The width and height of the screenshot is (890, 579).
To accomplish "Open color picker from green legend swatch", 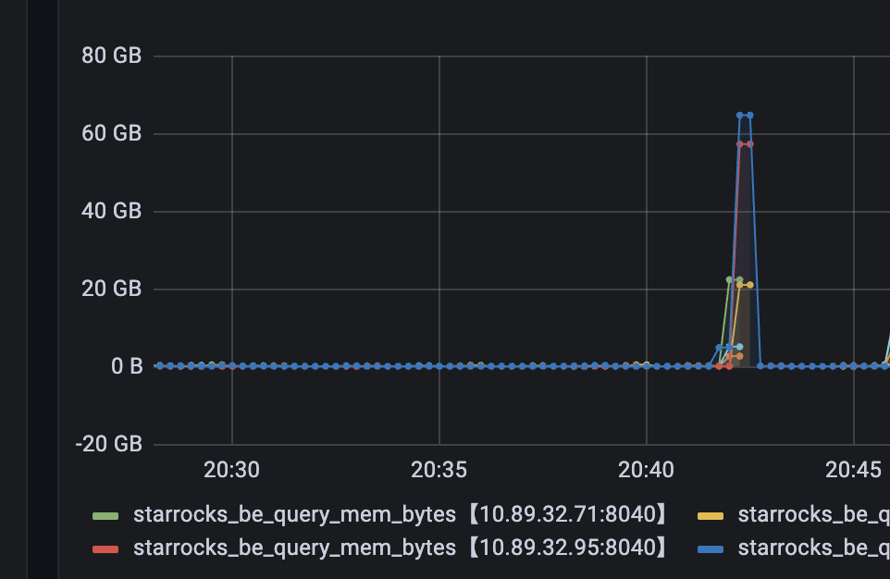I will coord(105,515).
